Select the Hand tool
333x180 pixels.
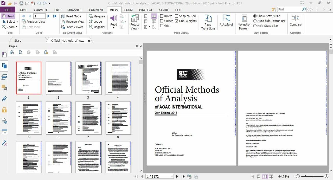point(8,16)
